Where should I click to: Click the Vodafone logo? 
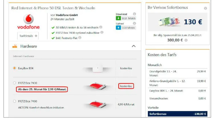(28, 22)
